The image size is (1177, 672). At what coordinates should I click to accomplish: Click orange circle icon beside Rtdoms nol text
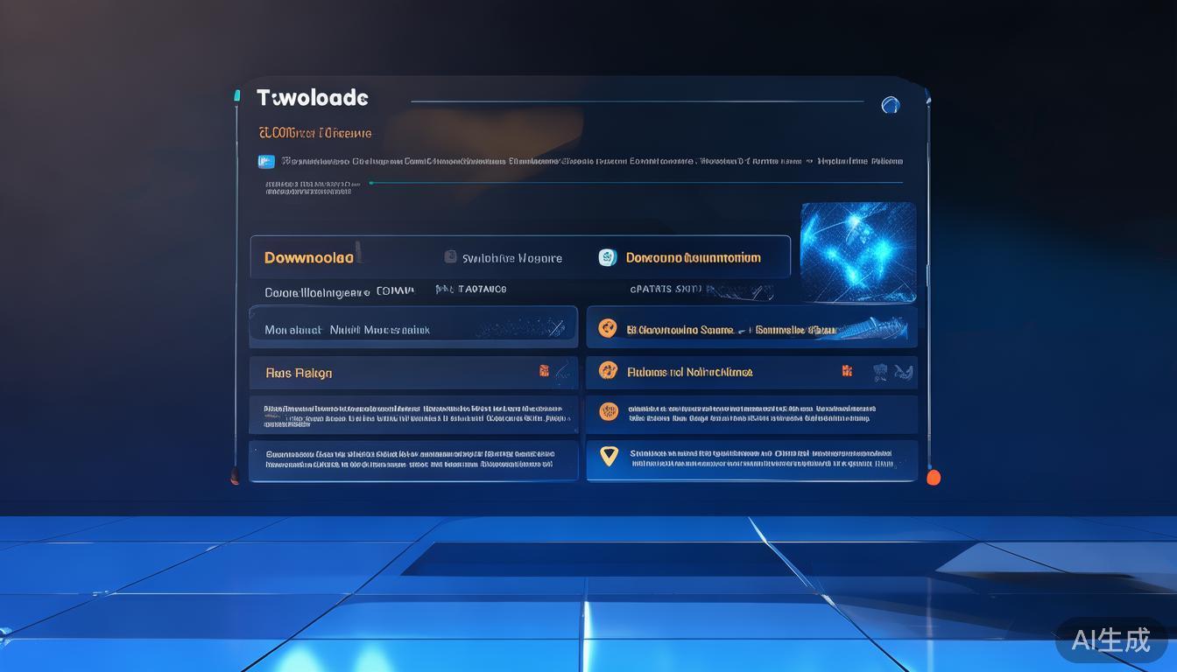608,371
